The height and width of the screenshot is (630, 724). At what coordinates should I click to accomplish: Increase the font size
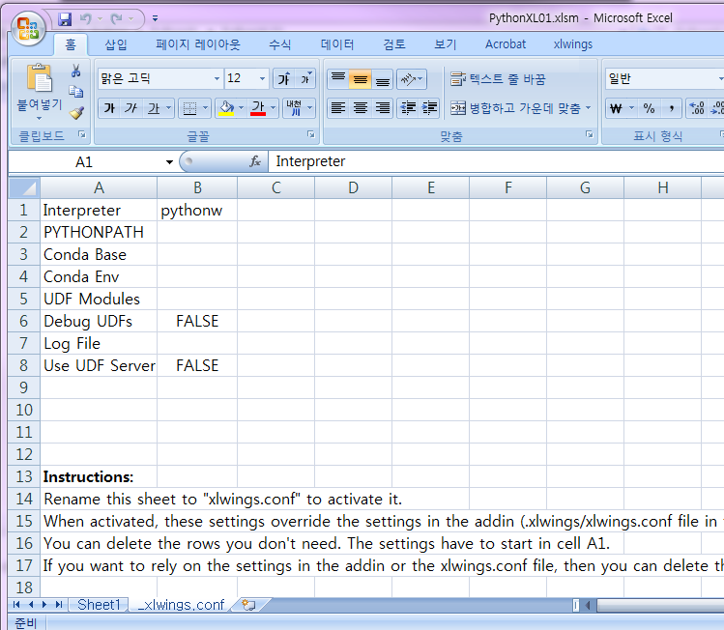283,79
